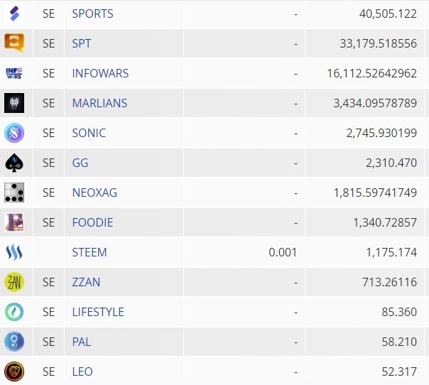429x385 pixels.
Task: Click the SPT token logo icon
Action: click(x=14, y=43)
